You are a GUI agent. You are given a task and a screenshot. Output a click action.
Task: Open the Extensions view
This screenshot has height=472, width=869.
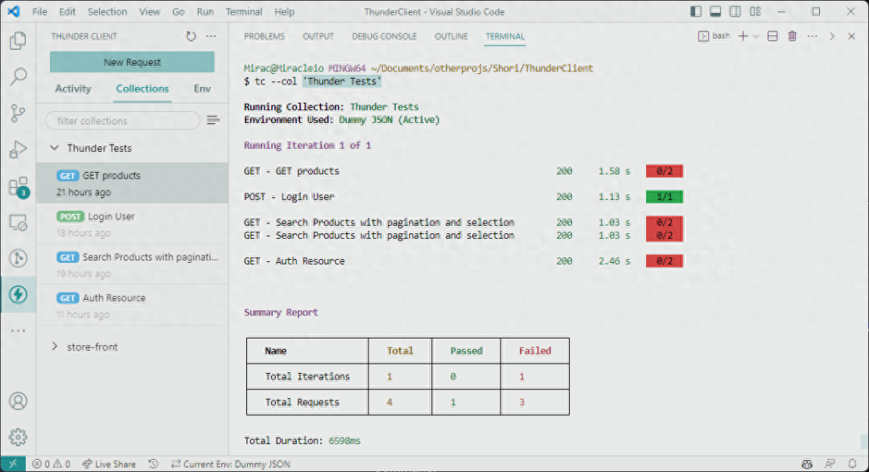18,187
